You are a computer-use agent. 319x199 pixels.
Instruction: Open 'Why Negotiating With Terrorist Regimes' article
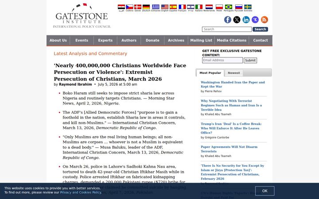pos(231,105)
